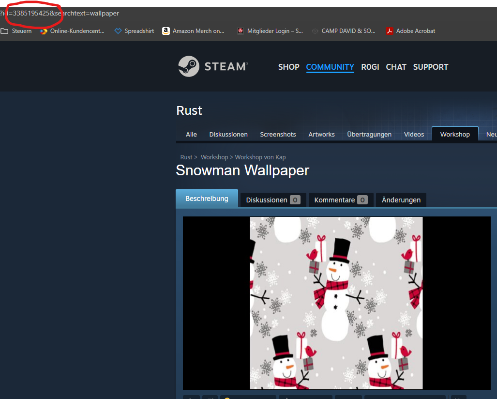Click the Workshop von Kap breadcrumb
Image resolution: width=497 pixels, height=399 pixels.
tap(260, 157)
